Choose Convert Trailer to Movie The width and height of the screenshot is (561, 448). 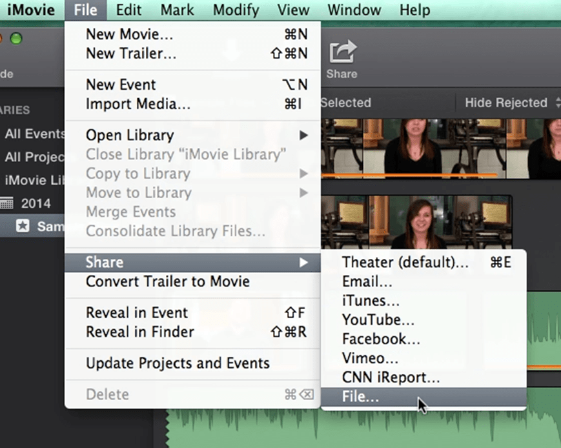click(192, 281)
